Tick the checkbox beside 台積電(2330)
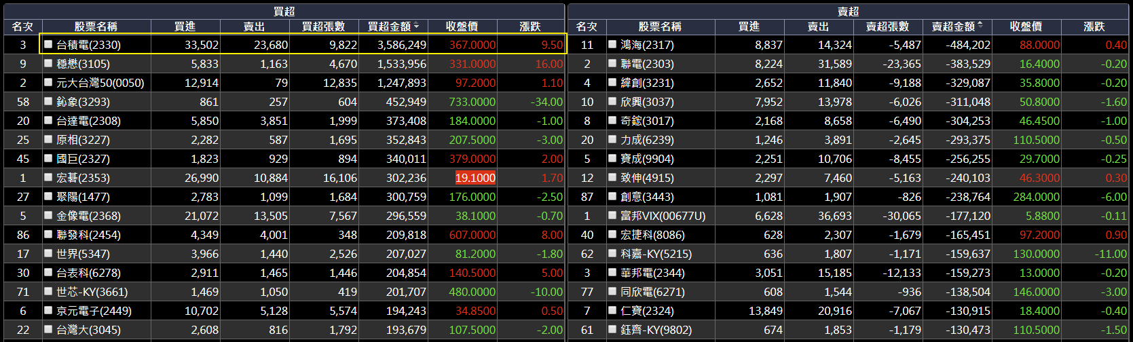 (48, 44)
